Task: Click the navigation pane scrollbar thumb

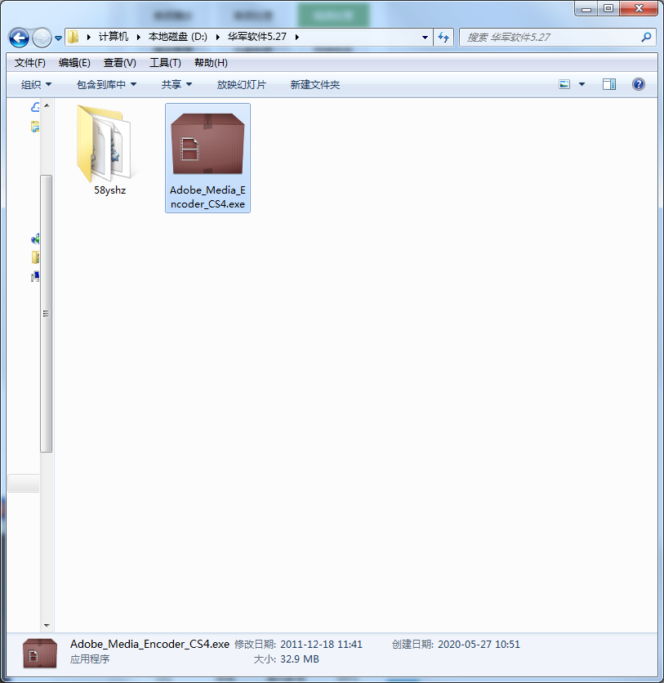Action: [47, 314]
